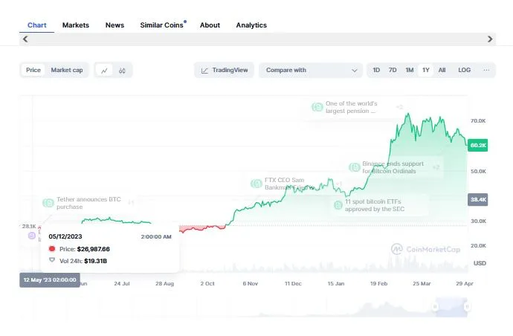Select the Price toggle option

click(33, 70)
